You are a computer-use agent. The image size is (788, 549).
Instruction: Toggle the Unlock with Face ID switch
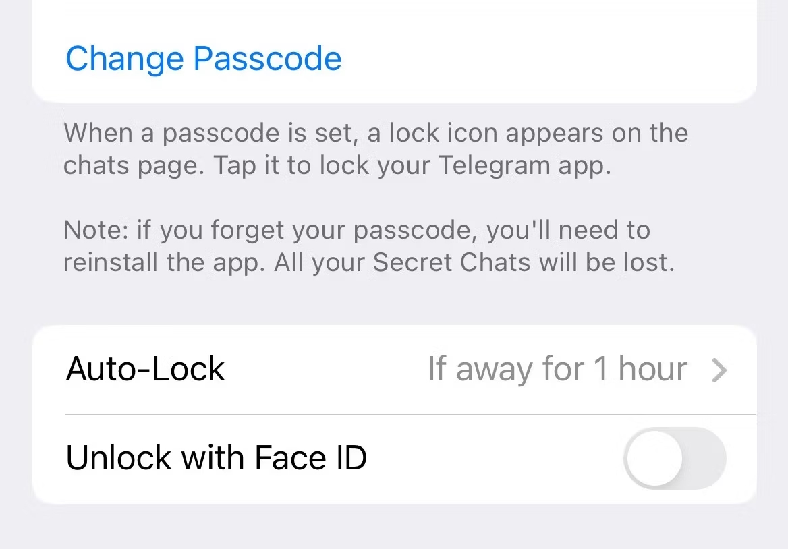pos(675,459)
